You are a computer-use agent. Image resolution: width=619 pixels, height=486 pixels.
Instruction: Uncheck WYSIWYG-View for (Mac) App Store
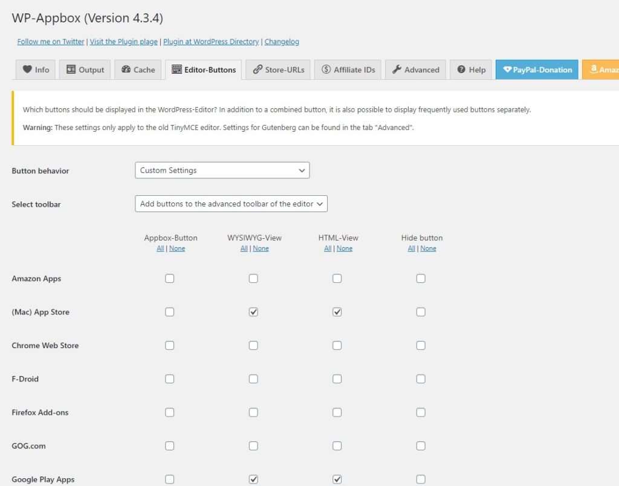pos(253,312)
